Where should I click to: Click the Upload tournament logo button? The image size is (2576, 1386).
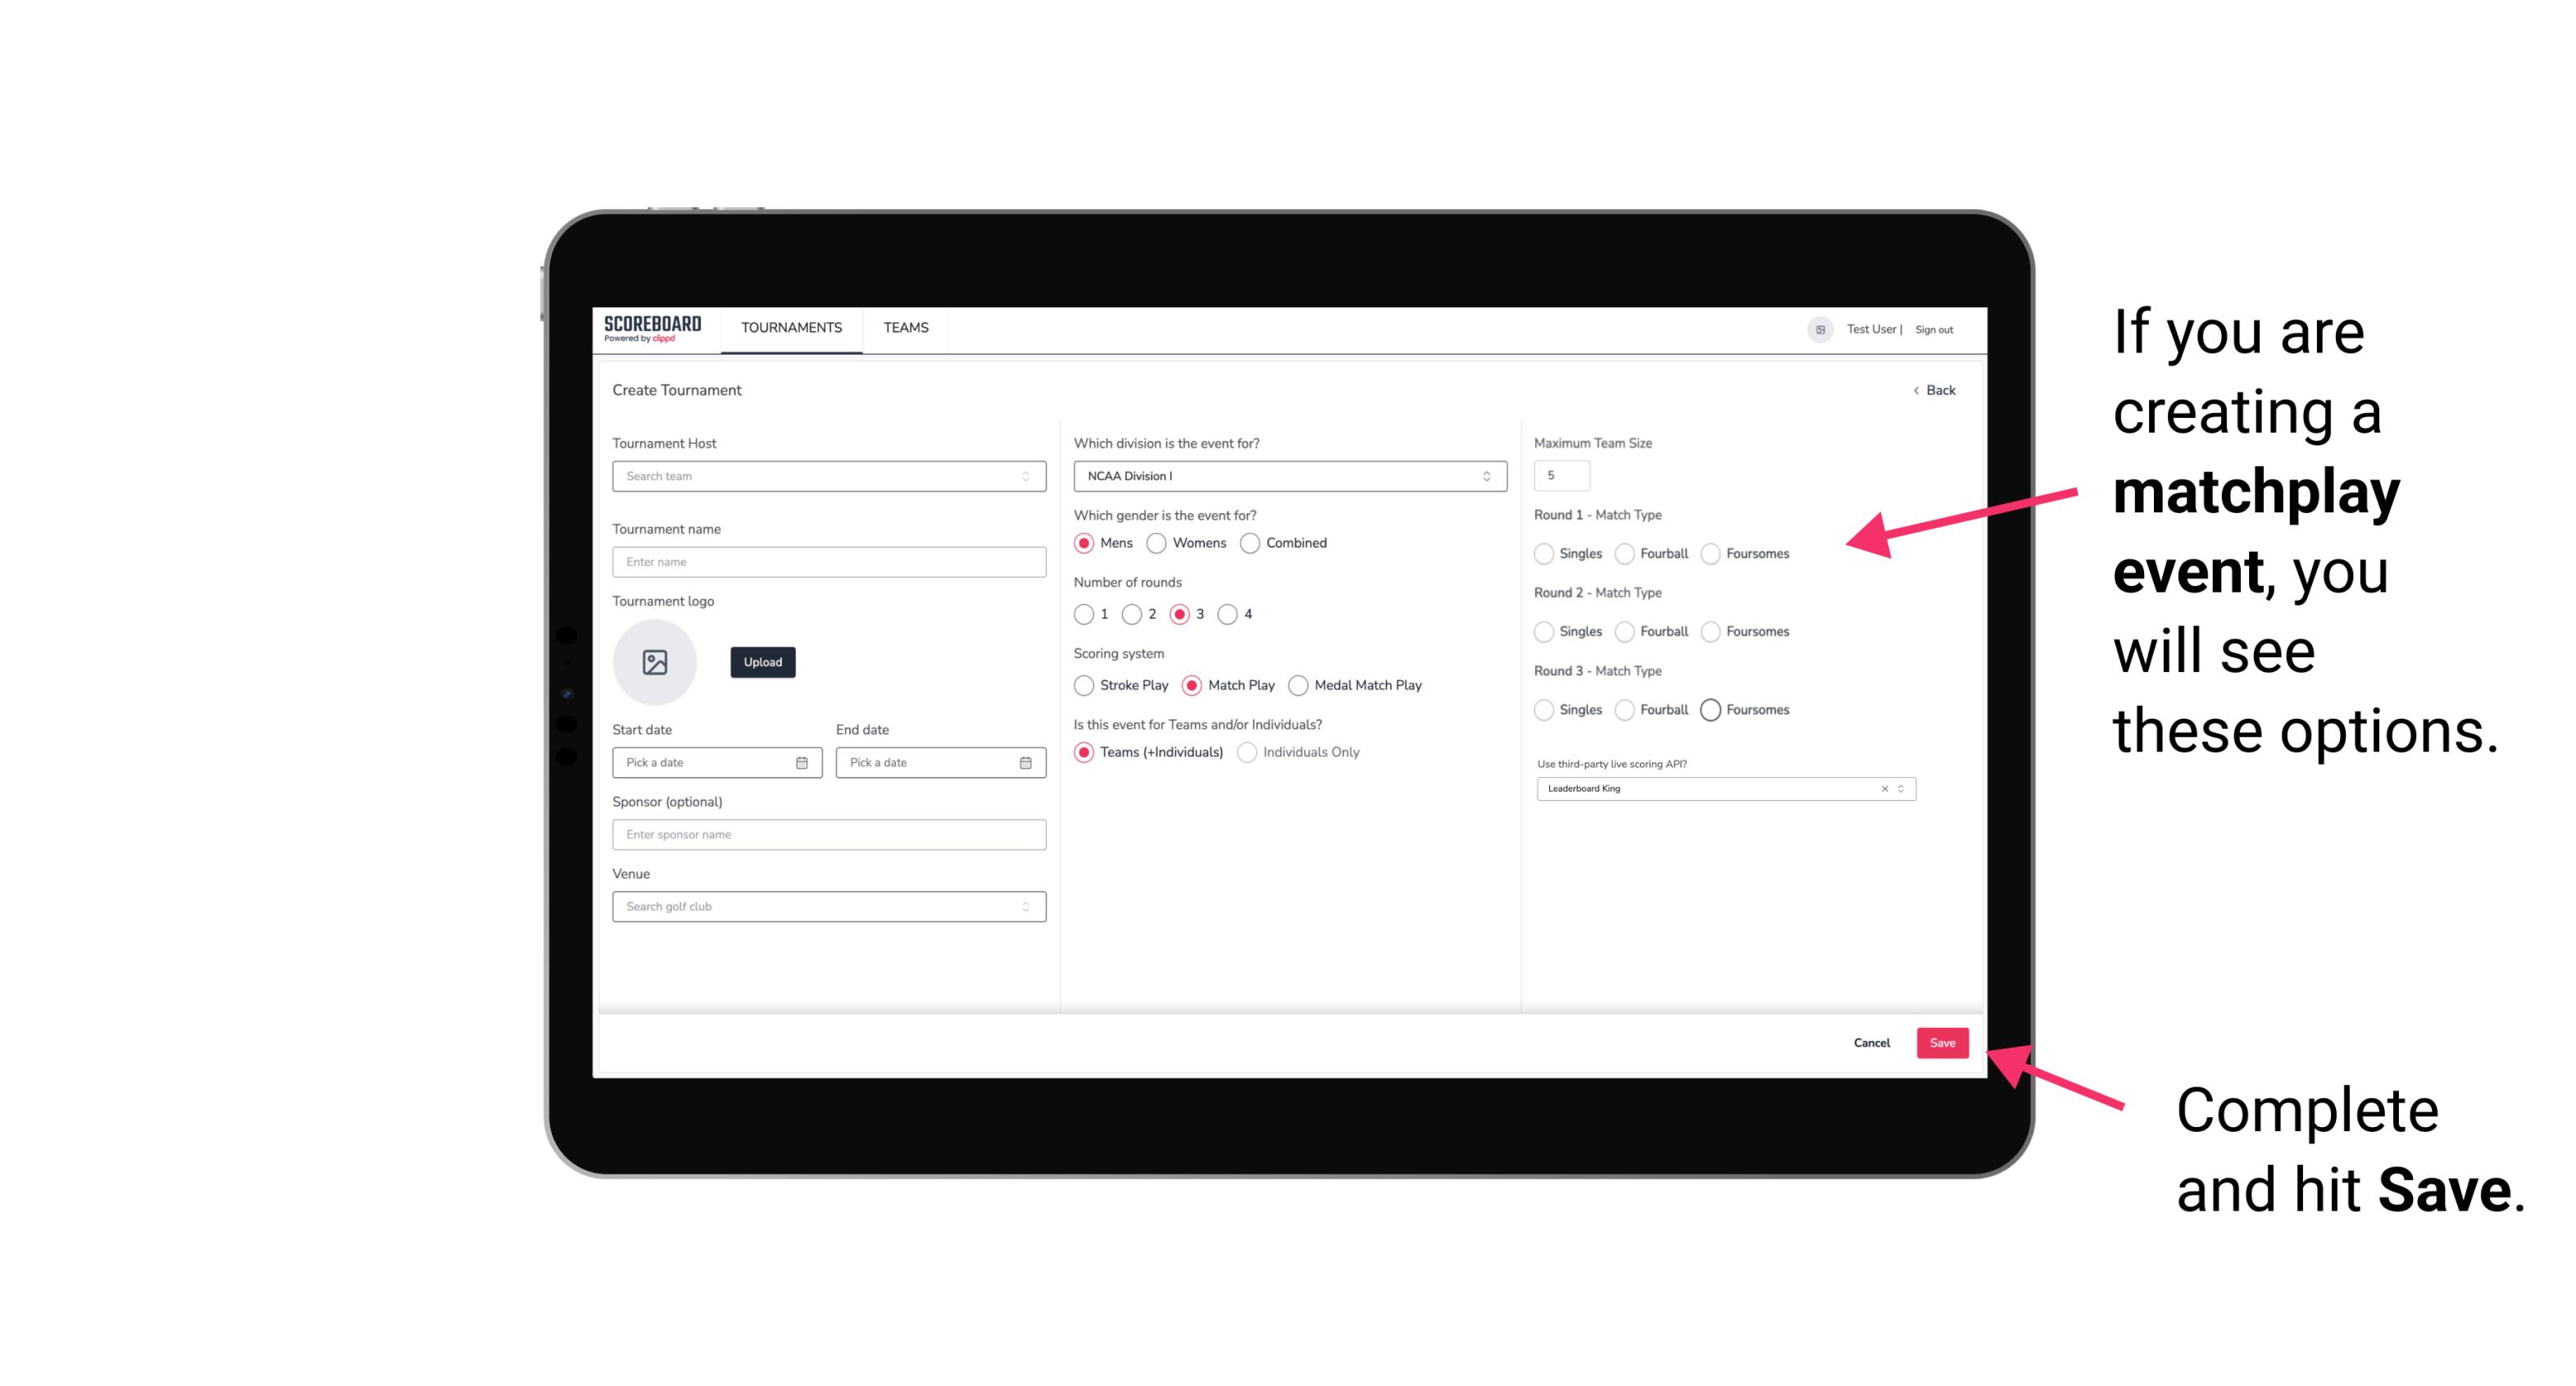tap(764, 662)
